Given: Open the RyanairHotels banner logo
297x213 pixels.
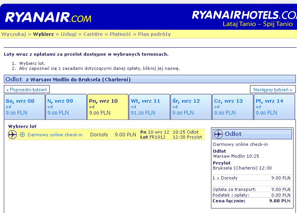Looking at the screenshot, I should 244,19.
